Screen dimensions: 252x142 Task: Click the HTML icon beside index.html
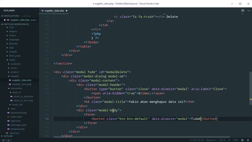tap(8, 117)
